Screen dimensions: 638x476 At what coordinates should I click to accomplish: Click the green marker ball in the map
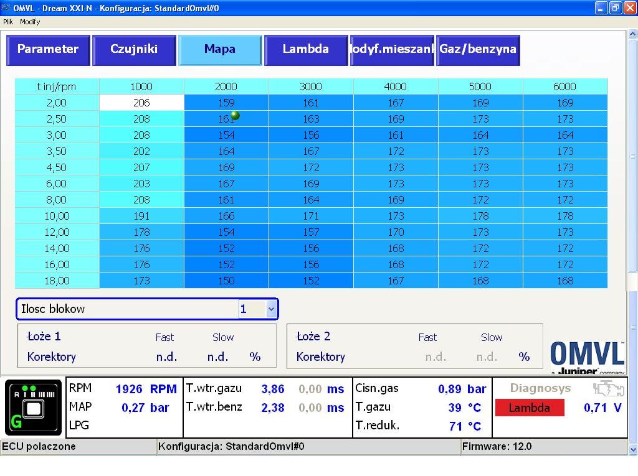click(x=235, y=116)
